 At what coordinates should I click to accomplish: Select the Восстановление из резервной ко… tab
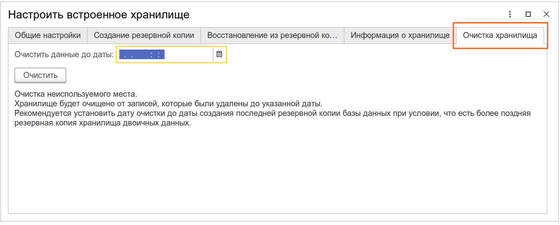pyautogui.click(x=272, y=35)
